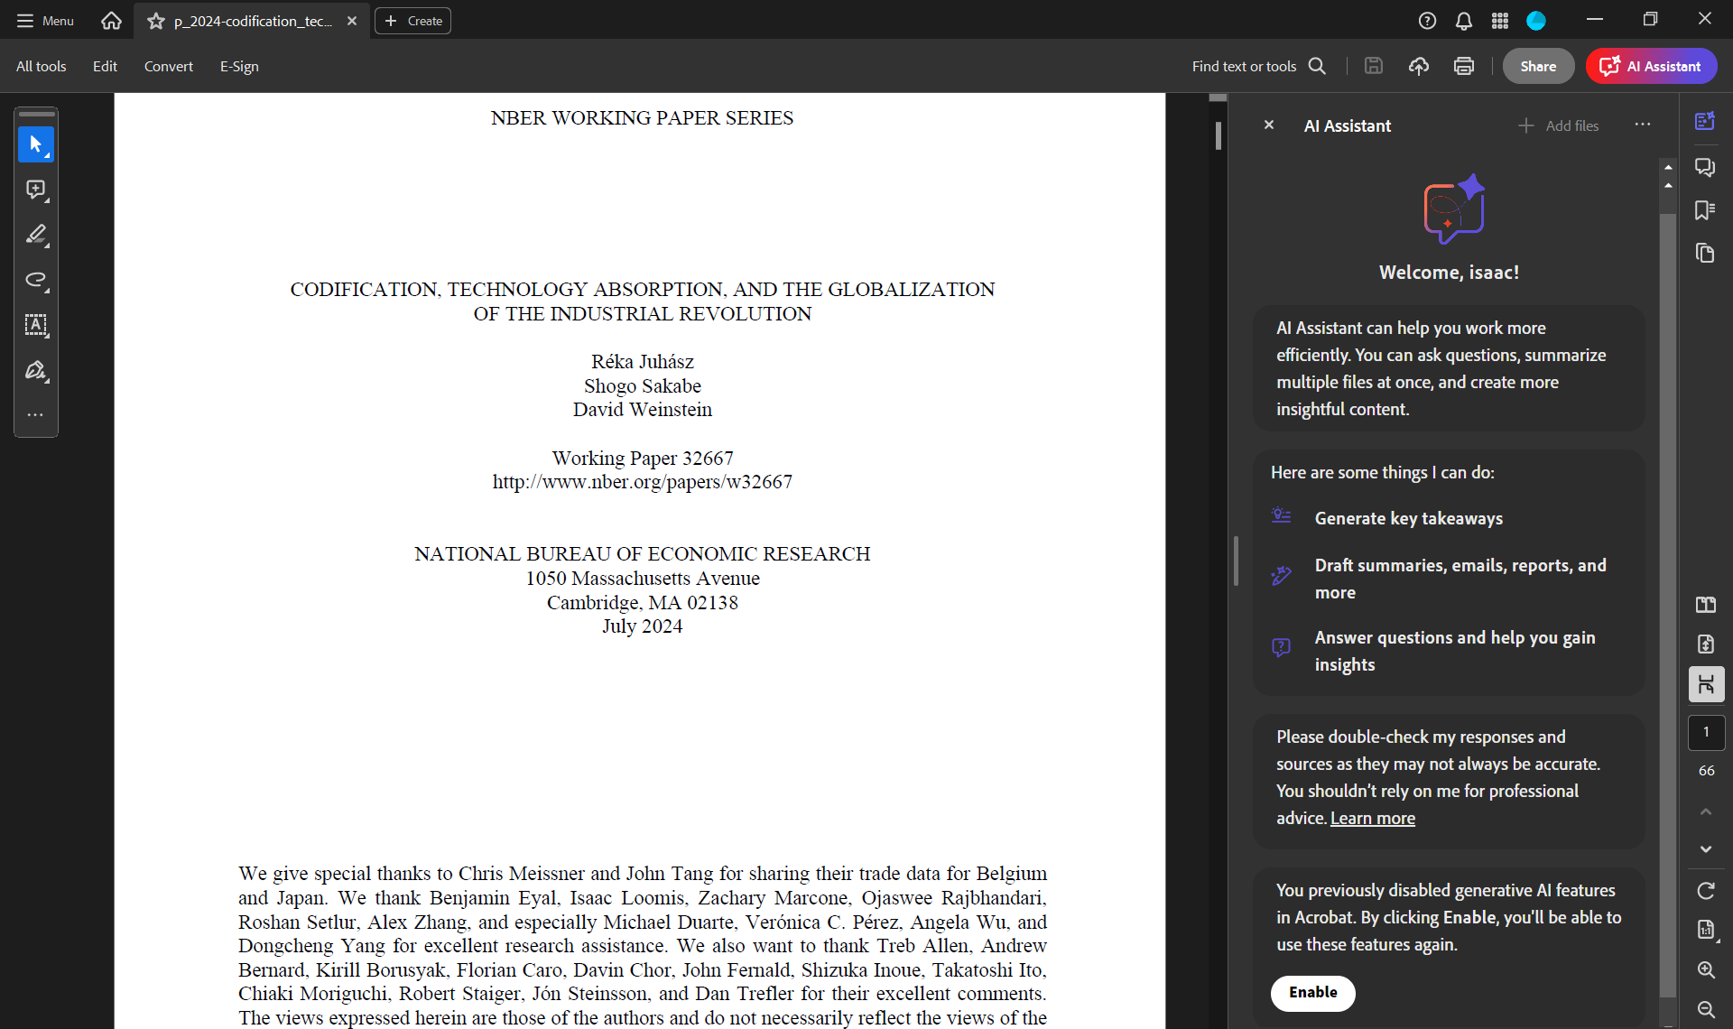Open the Convert menu
Viewport: 1733px width, 1029px height.
click(168, 66)
